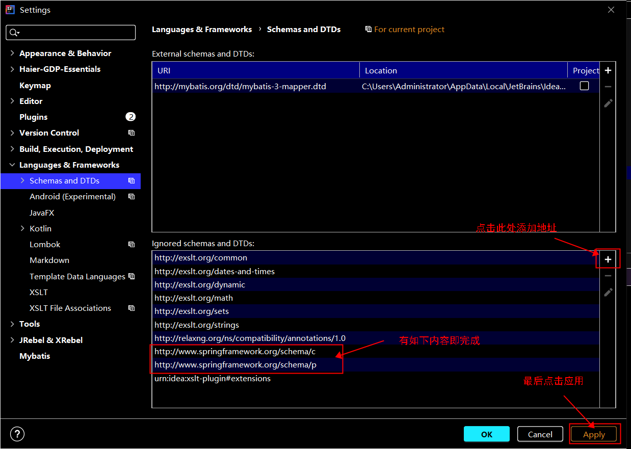The height and width of the screenshot is (449, 631).
Task: Select springframework.org/schema/p entry
Action: (376, 364)
